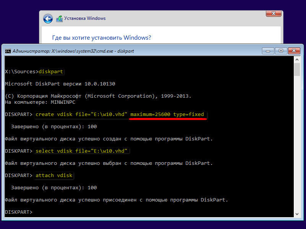Click the cmd.exe diskpart title bar text

point(73,51)
